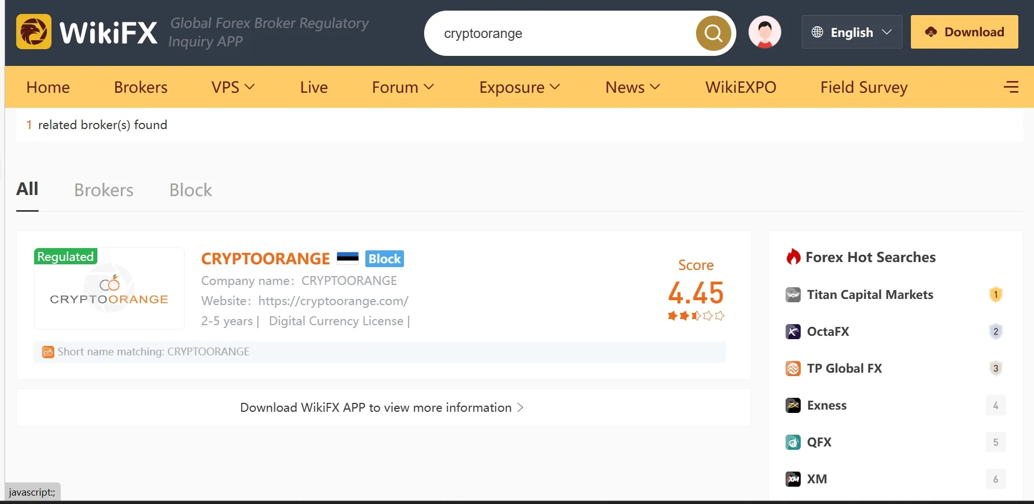
Task: Click the search magnifier button
Action: [713, 33]
